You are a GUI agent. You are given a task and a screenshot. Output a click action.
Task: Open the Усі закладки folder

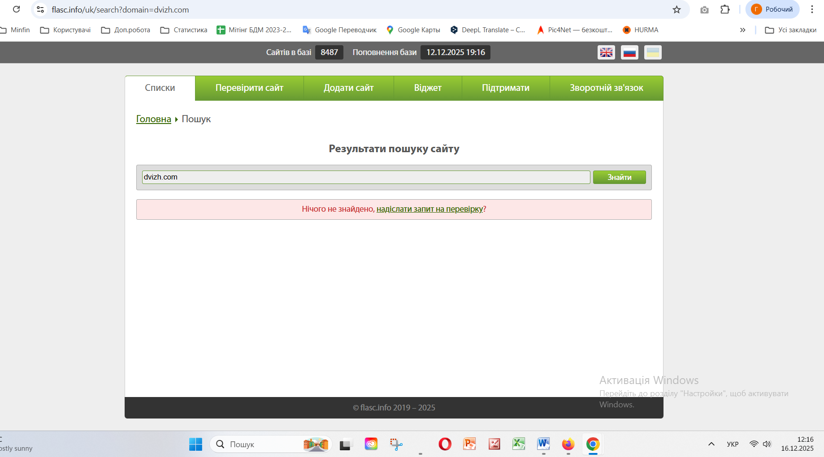[791, 30]
